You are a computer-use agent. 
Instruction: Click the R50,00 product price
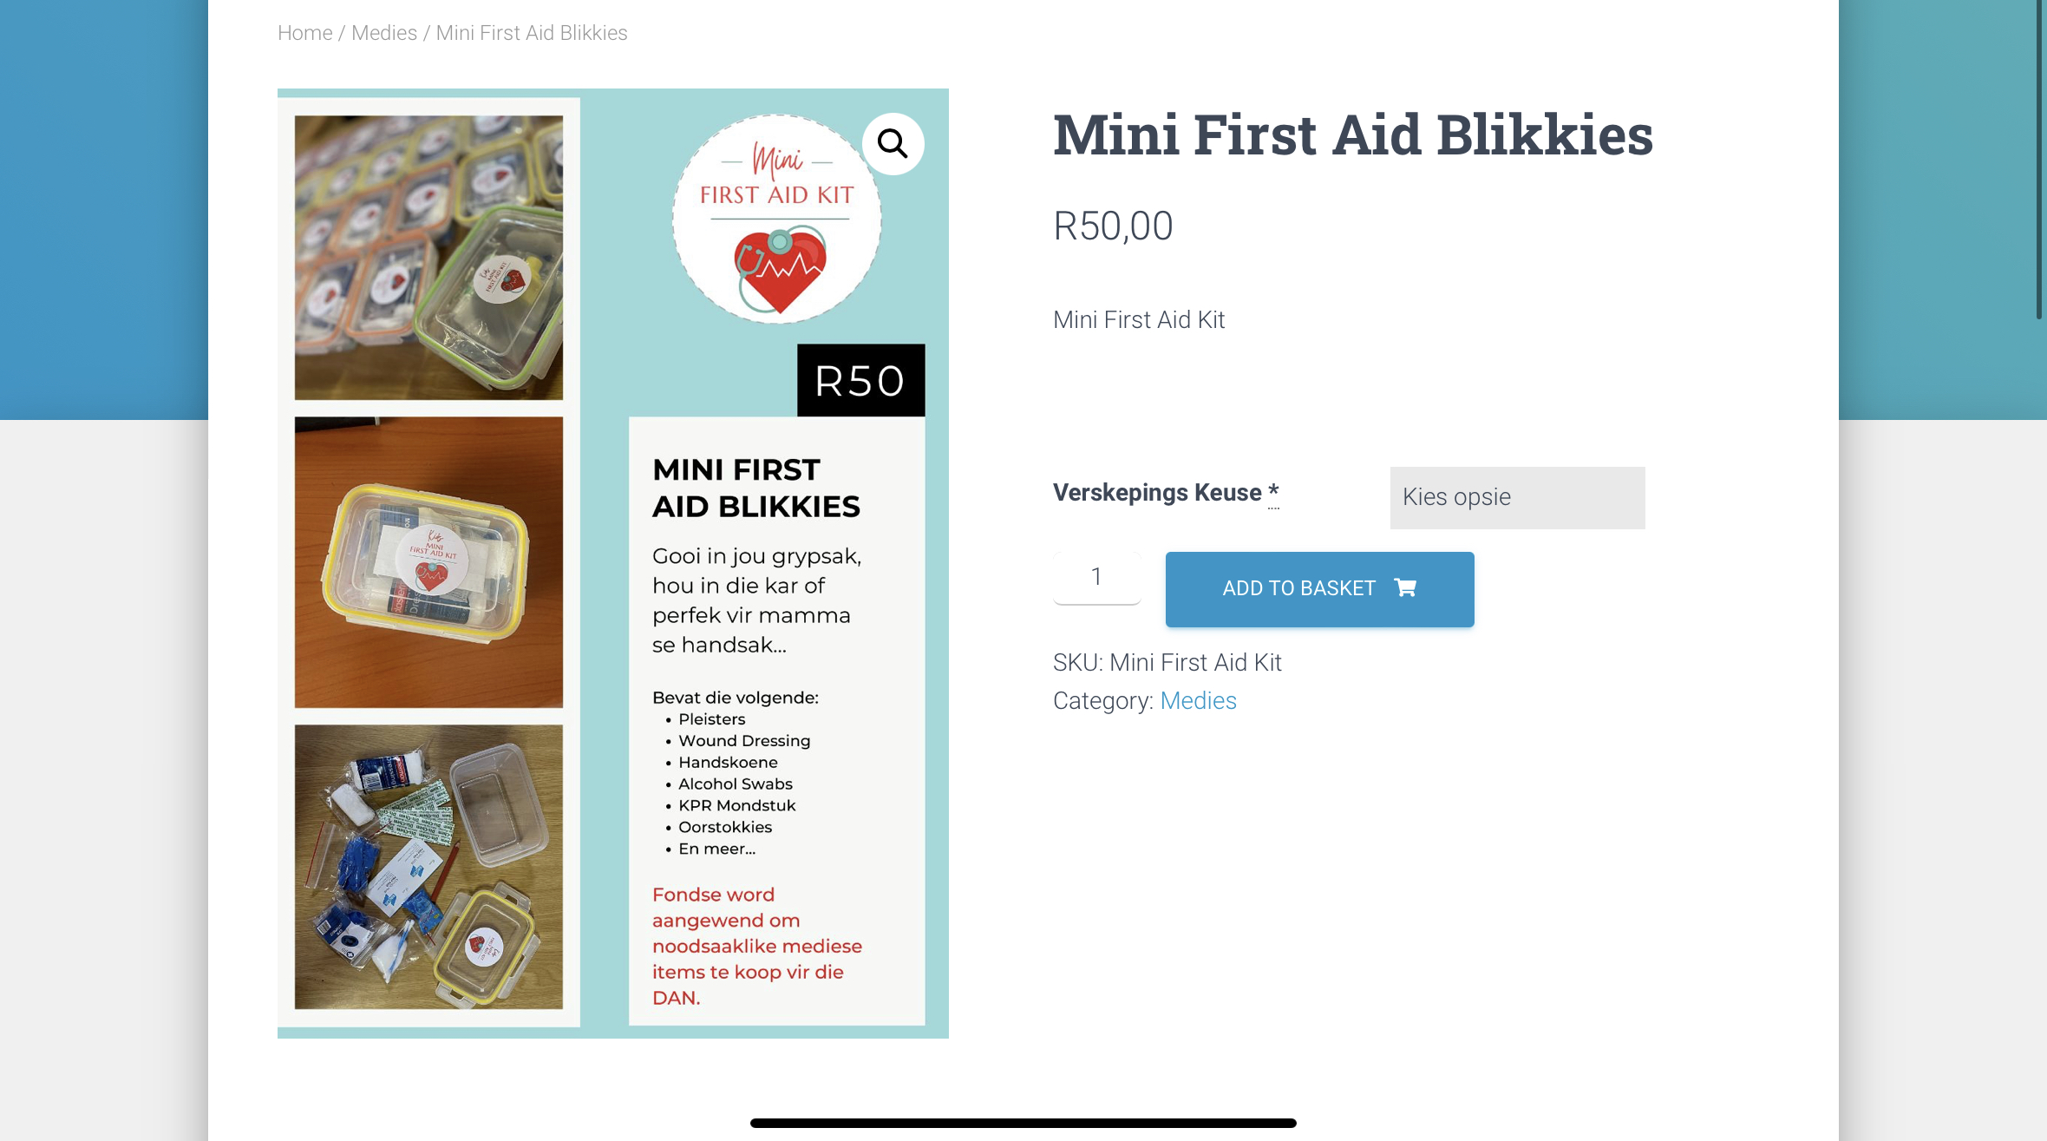[x=1113, y=226]
